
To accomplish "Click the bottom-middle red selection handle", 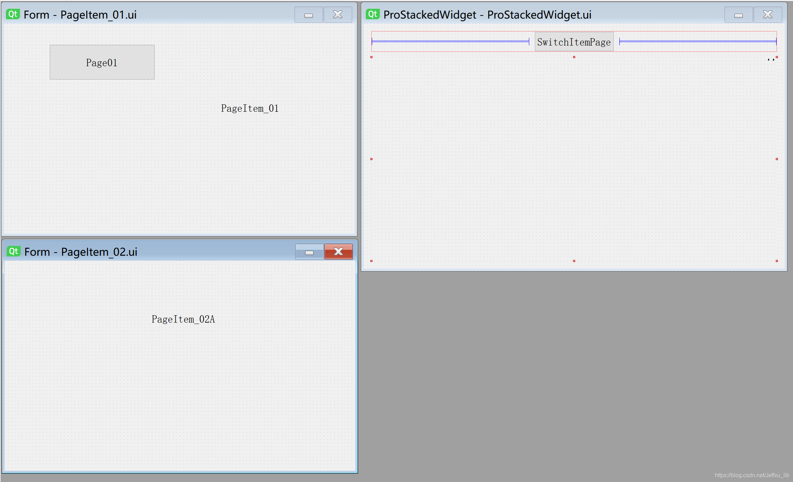I will 574,261.
